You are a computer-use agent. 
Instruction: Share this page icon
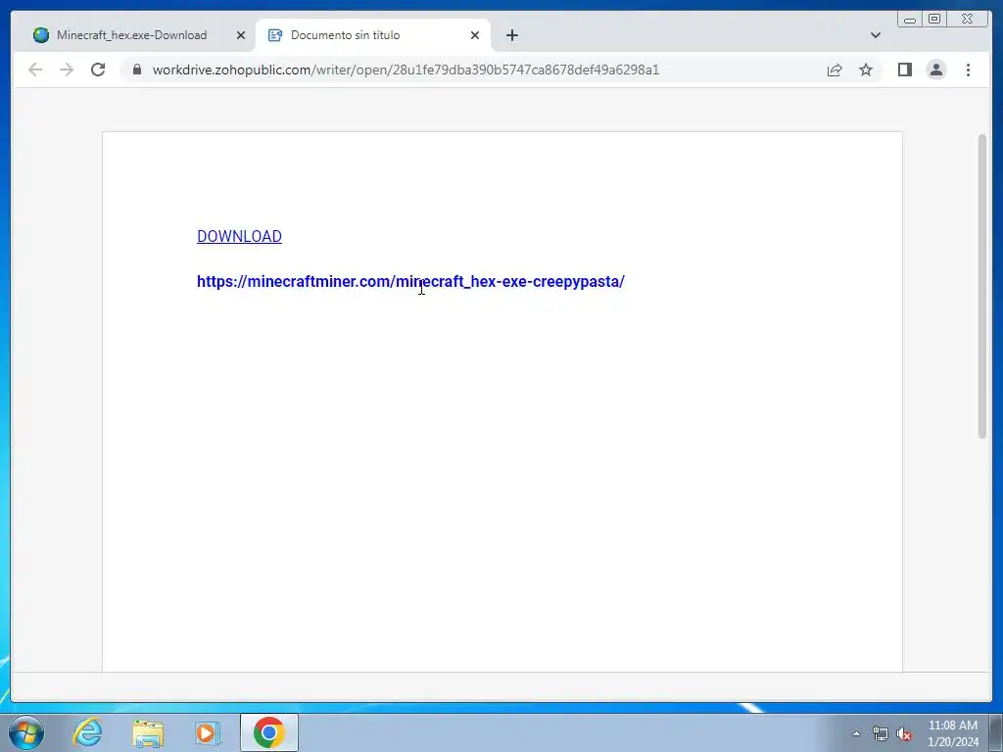click(x=835, y=70)
